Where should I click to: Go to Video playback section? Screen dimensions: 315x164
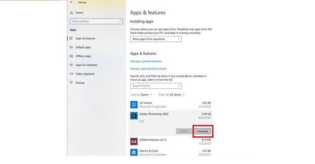coord(85,74)
